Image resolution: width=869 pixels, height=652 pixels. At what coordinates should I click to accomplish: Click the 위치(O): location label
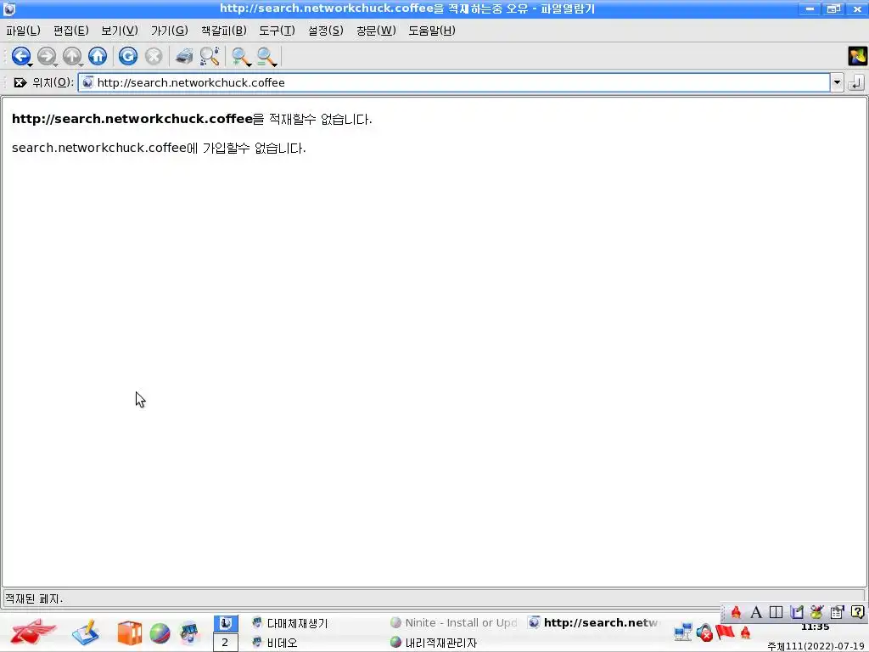(x=53, y=82)
